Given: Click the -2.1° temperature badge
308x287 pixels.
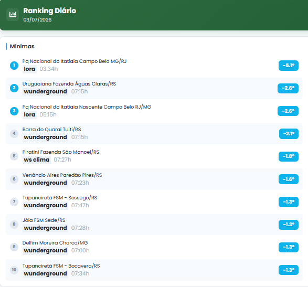Looking at the screenshot, I should tap(289, 134).
